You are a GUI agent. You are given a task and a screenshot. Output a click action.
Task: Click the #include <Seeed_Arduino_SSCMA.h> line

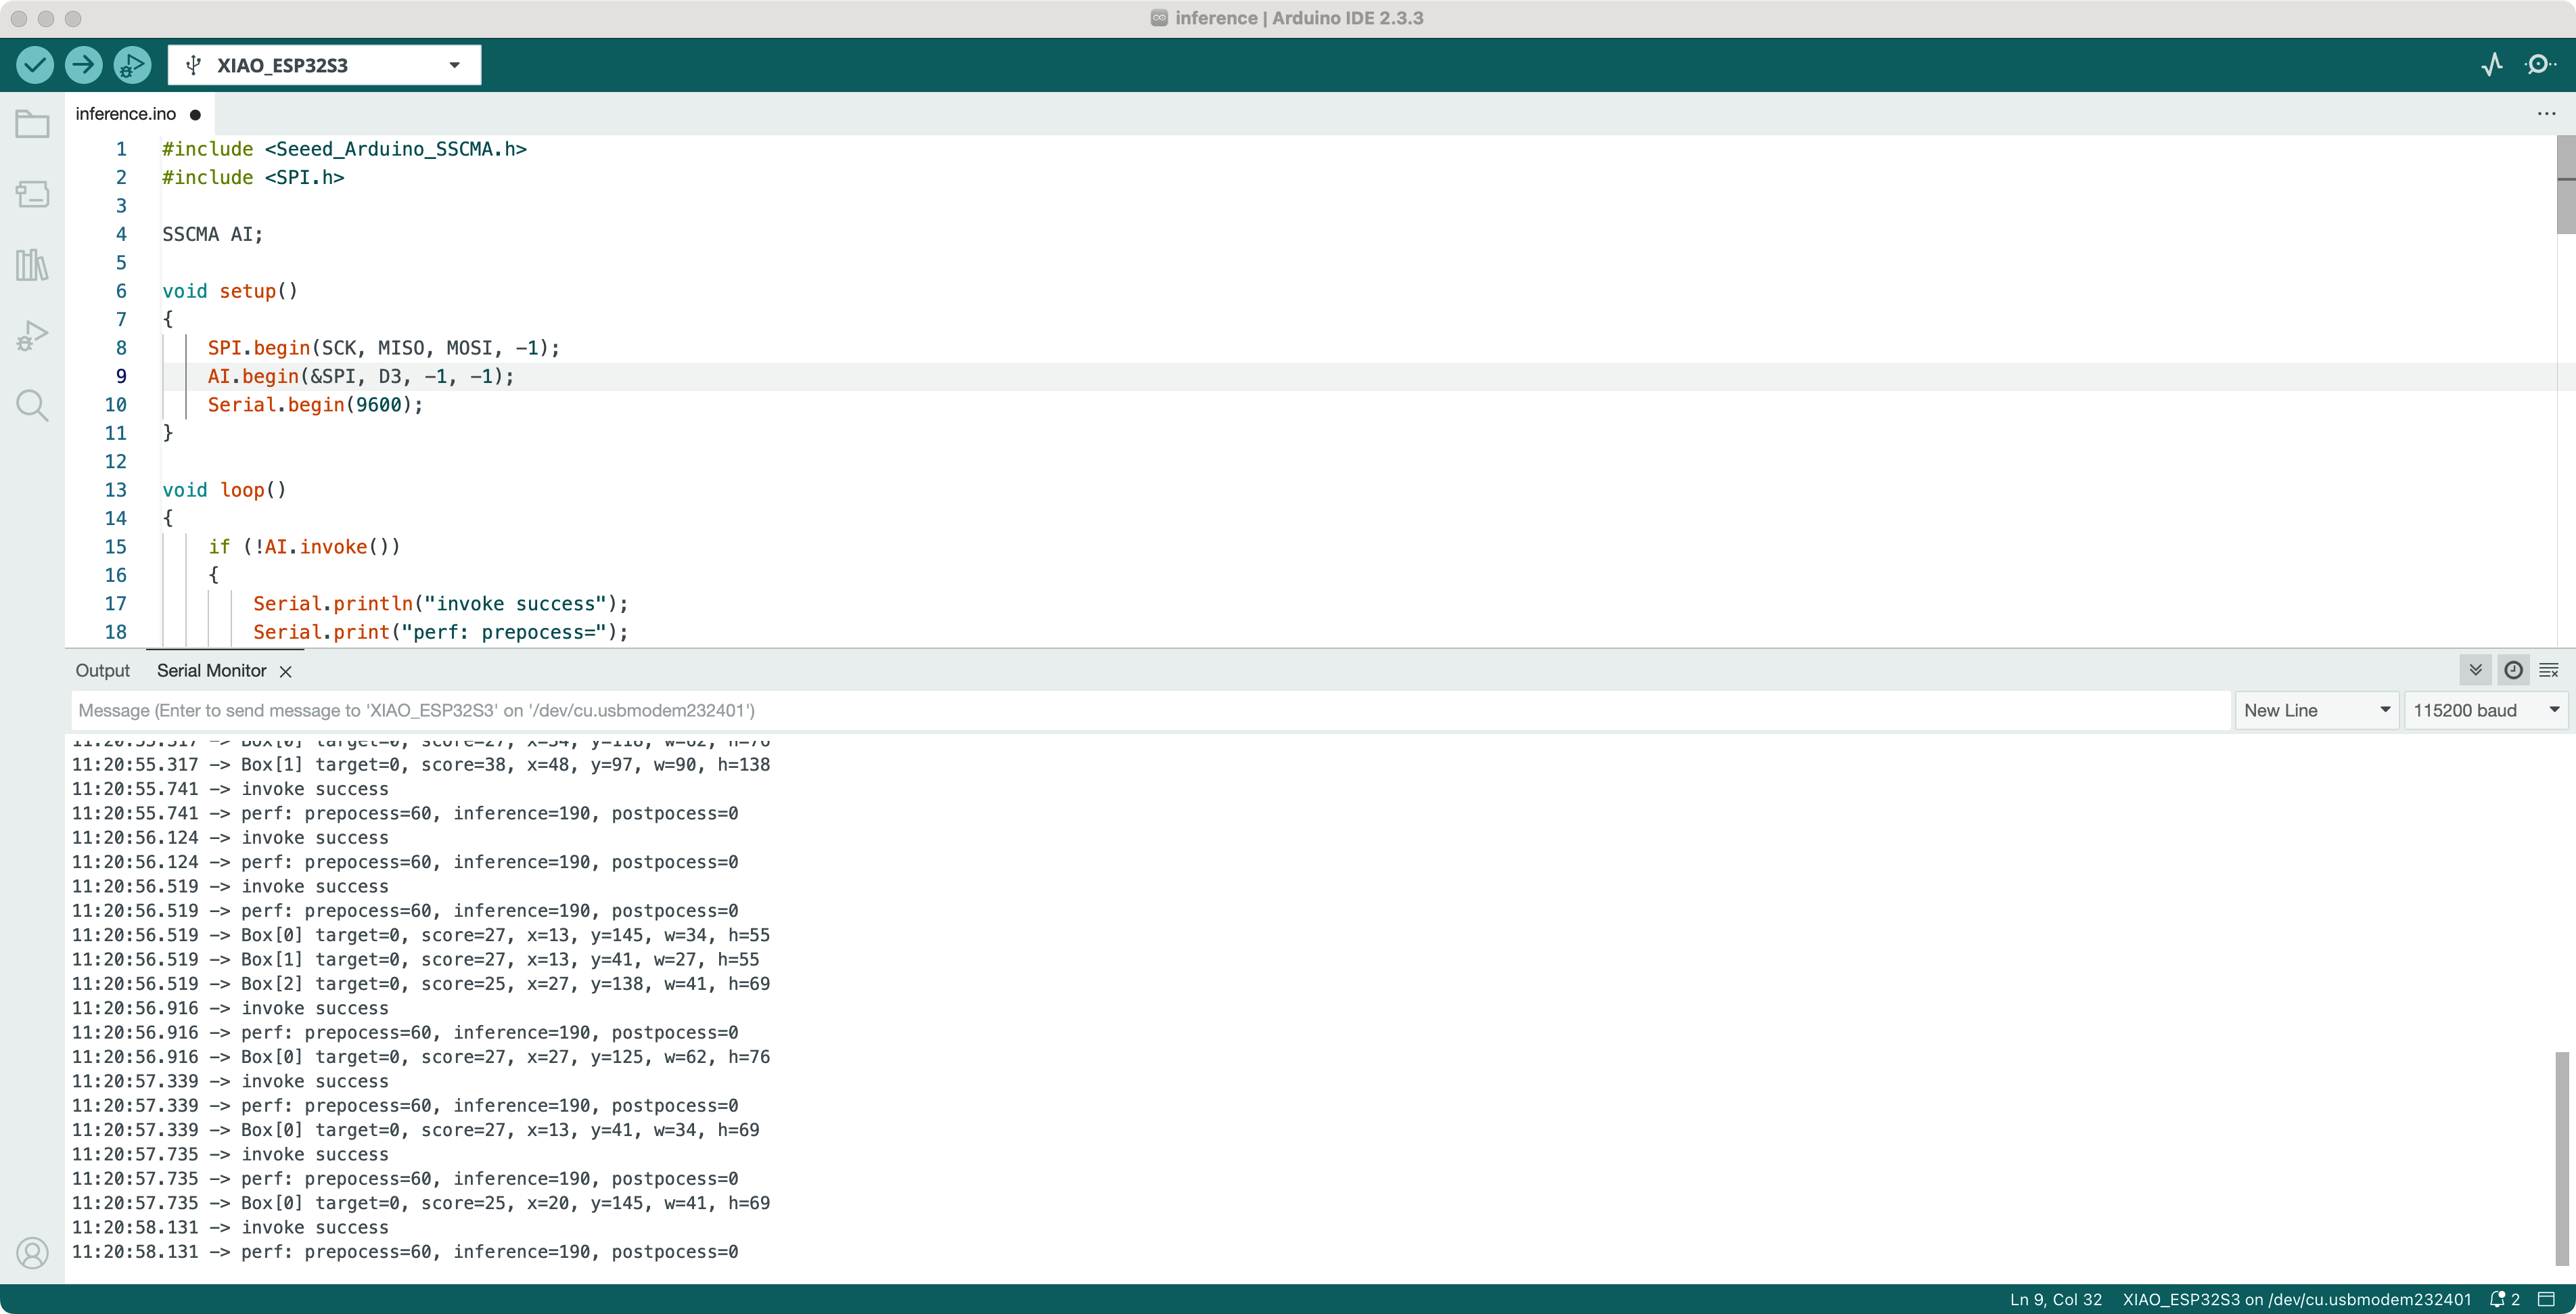coord(344,149)
